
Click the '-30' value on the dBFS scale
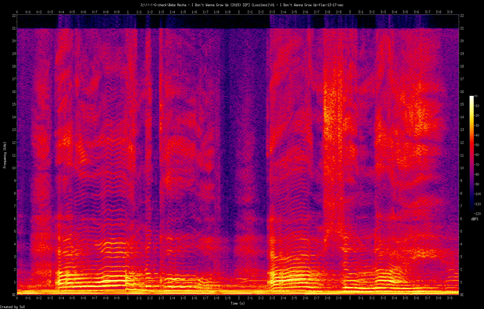[x=477, y=125]
